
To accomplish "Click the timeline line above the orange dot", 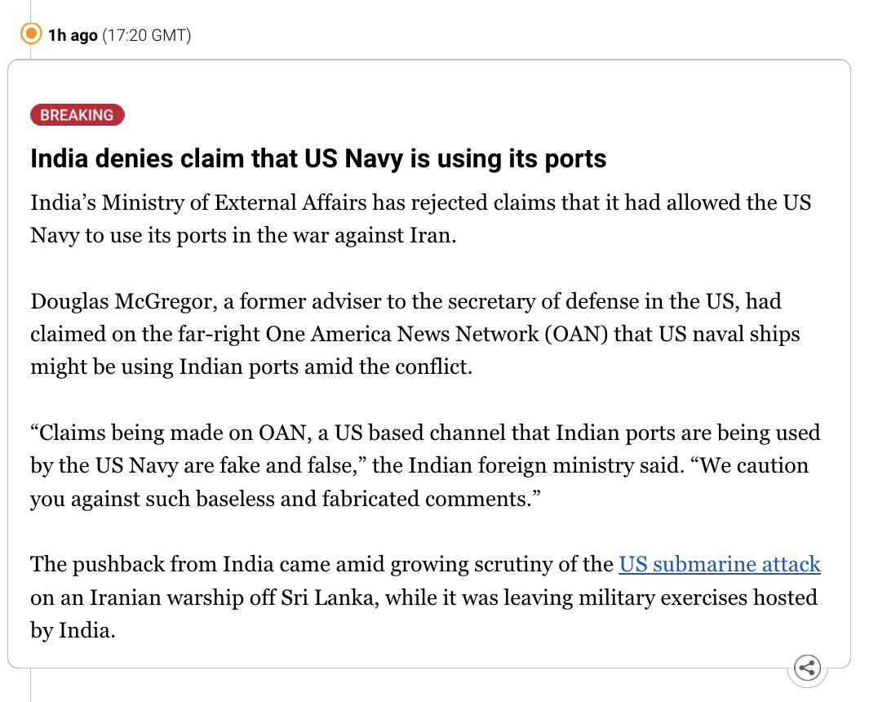I will coord(31,10).
